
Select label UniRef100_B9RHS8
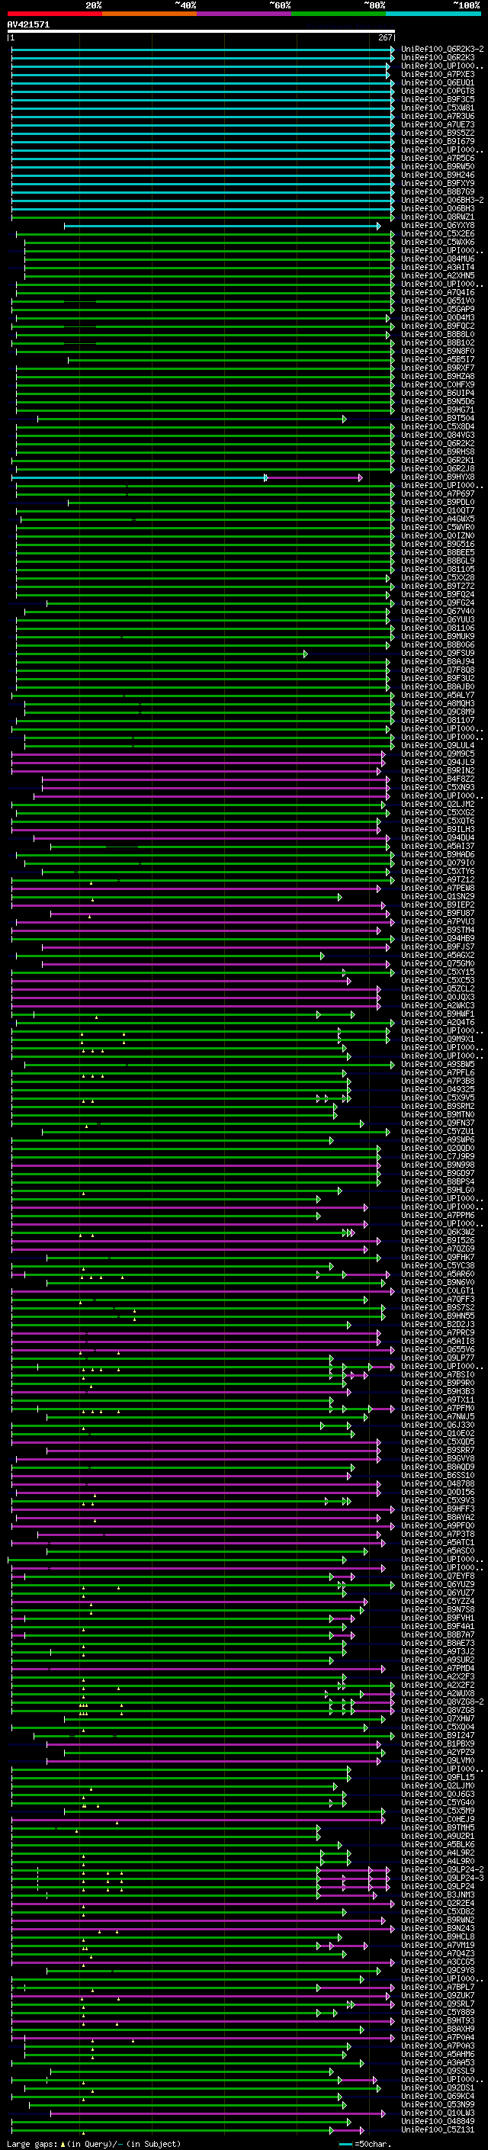(x=438, y=452)
